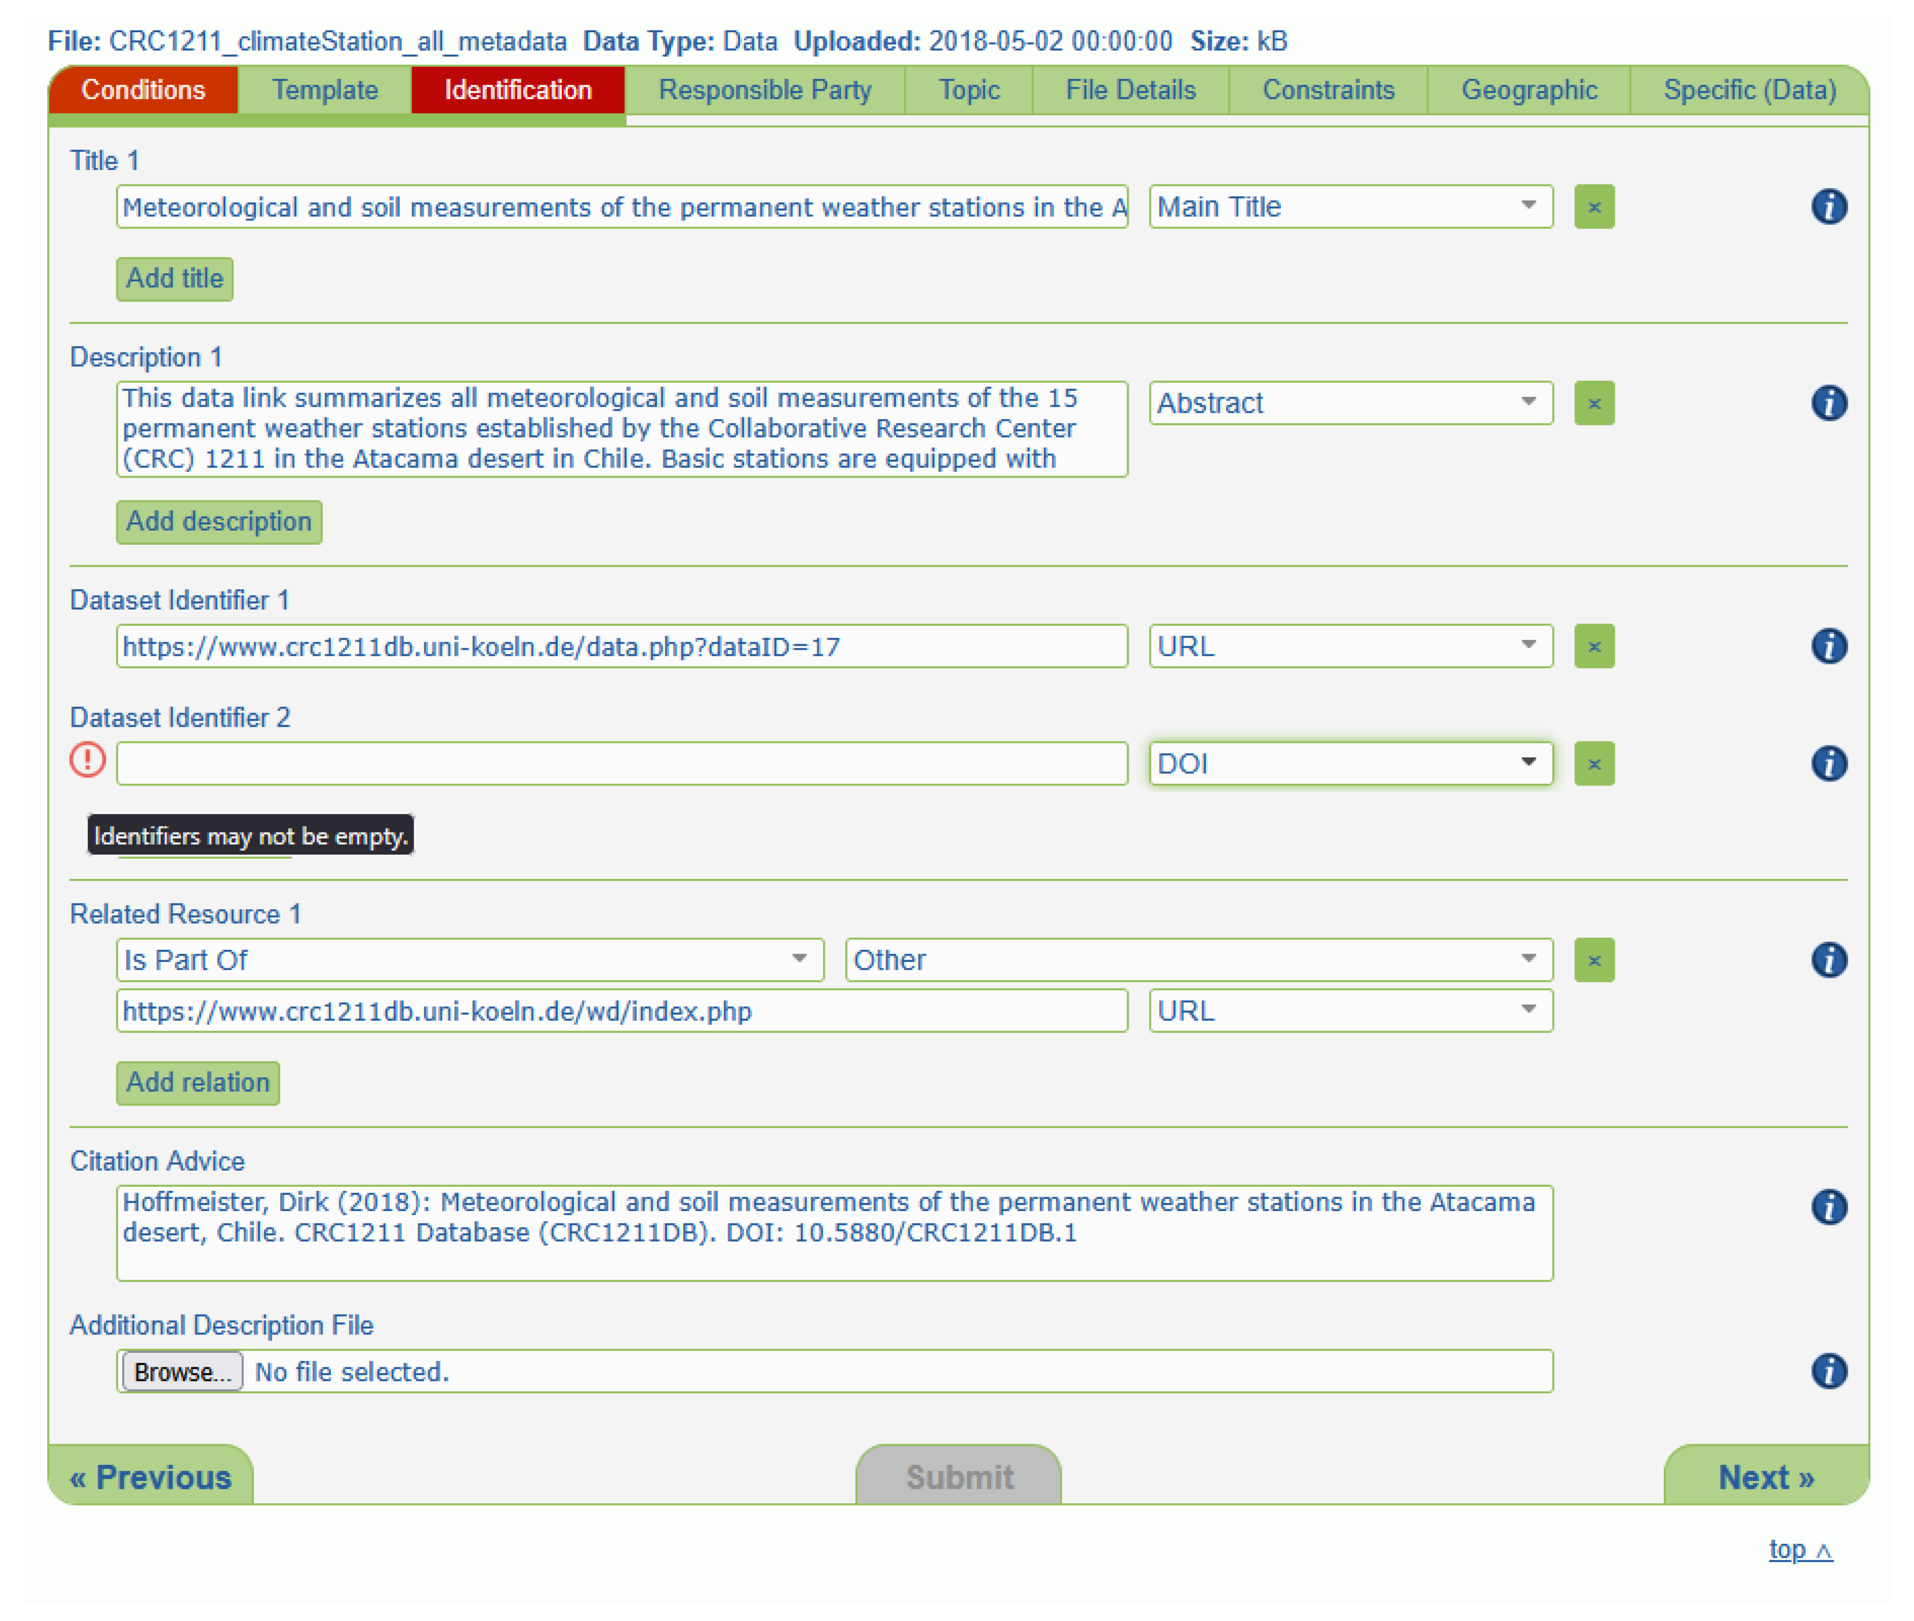
Task: Select the Identification tab
Action: [518, 90]
